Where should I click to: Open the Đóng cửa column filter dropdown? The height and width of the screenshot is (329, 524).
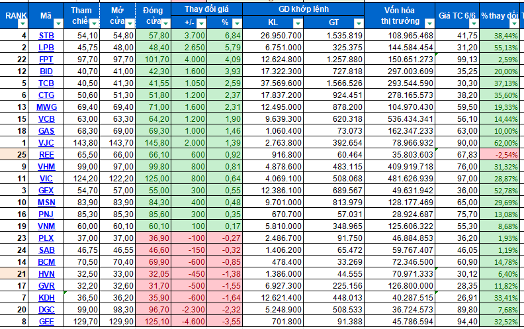(x=165, y=23)
